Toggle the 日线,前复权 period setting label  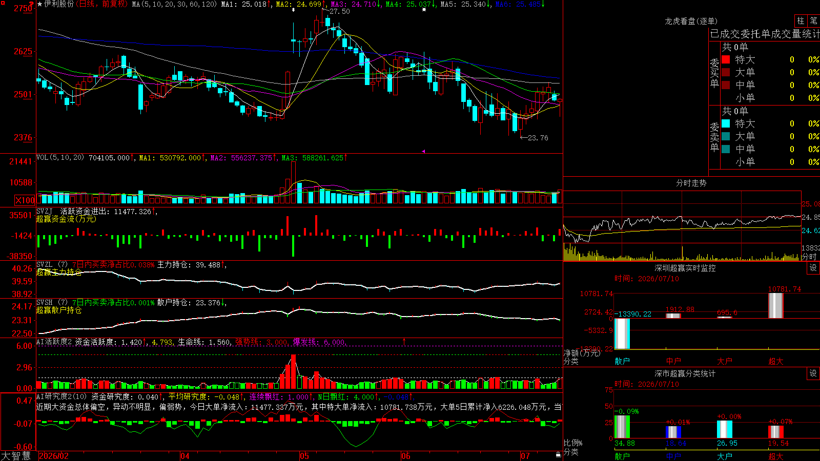pyautogui.click(x=102, y=4)
